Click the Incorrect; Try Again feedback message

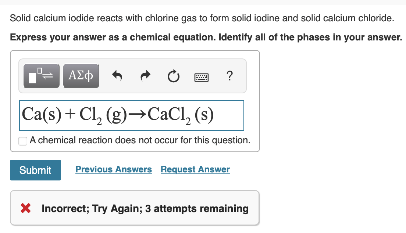145,208
